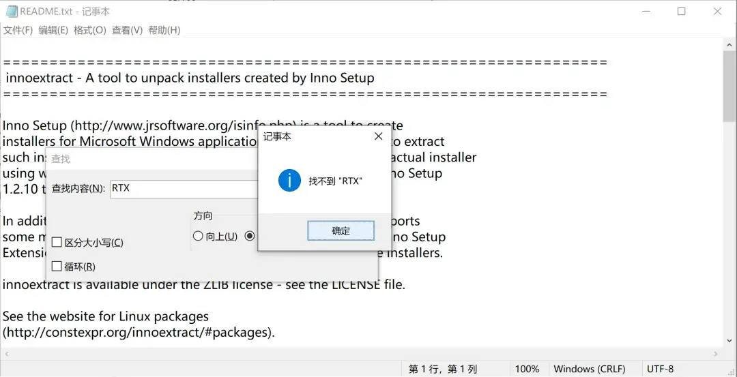Viewport: 737px width, 377px height.
Task: Click the vertical scrollbar thumb
Action: 729,87
